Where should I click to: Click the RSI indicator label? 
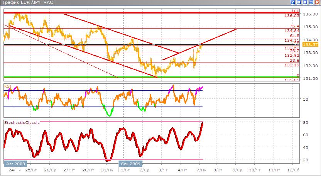pos(8,86)
